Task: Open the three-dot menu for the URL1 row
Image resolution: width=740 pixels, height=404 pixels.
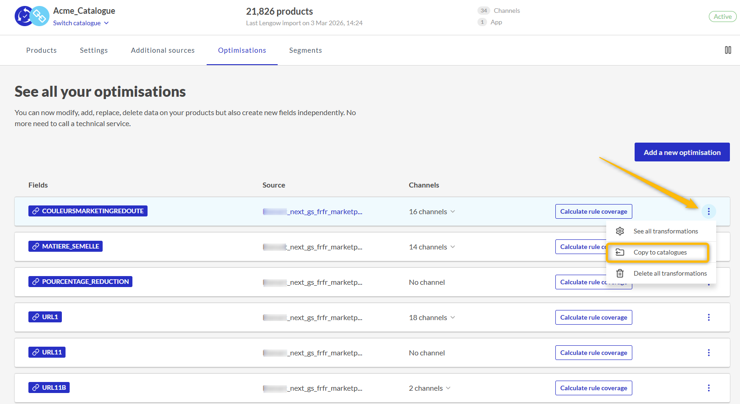Action: pyautogui.click(x=708, y=317)
